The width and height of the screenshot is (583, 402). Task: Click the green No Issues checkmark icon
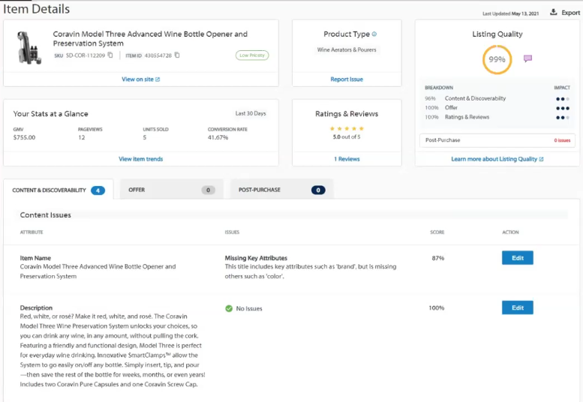point(229,308)
